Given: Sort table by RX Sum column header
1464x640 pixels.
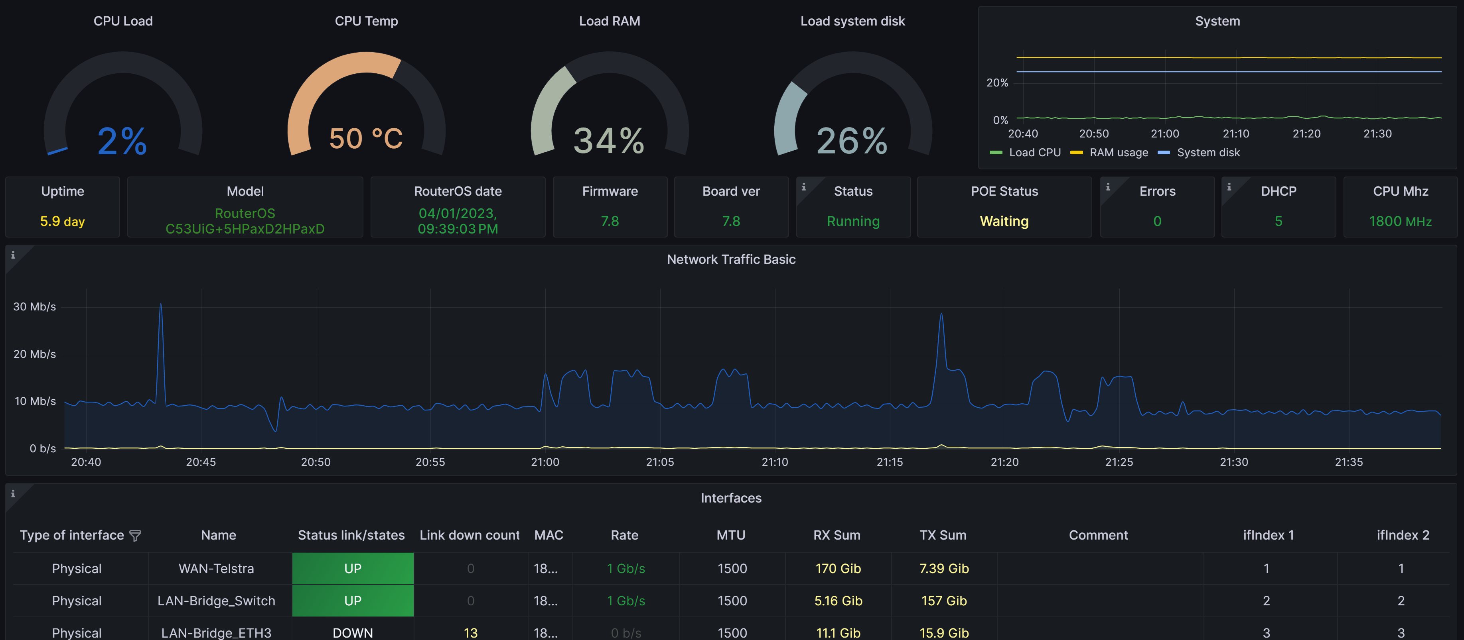Looking at the screenshot, I should pos(837,535).
